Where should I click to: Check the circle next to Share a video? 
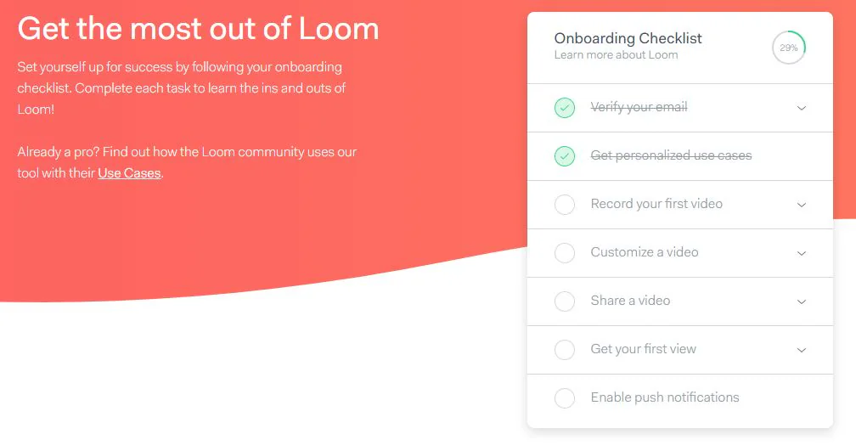(565, 301)
